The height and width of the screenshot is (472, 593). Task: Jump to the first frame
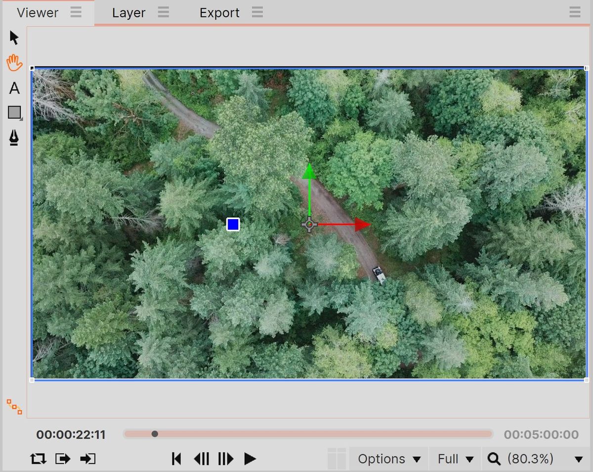point(176,459)
